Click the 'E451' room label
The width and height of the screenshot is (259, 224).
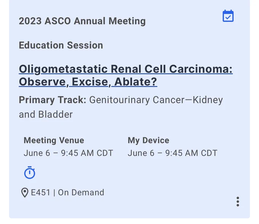click(40, 193)
